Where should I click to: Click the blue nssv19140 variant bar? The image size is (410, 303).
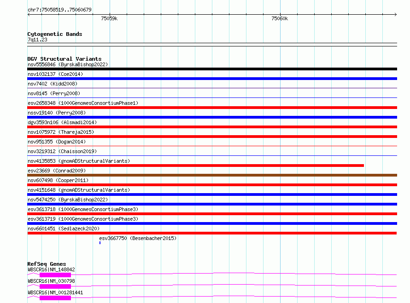[212, 117]
